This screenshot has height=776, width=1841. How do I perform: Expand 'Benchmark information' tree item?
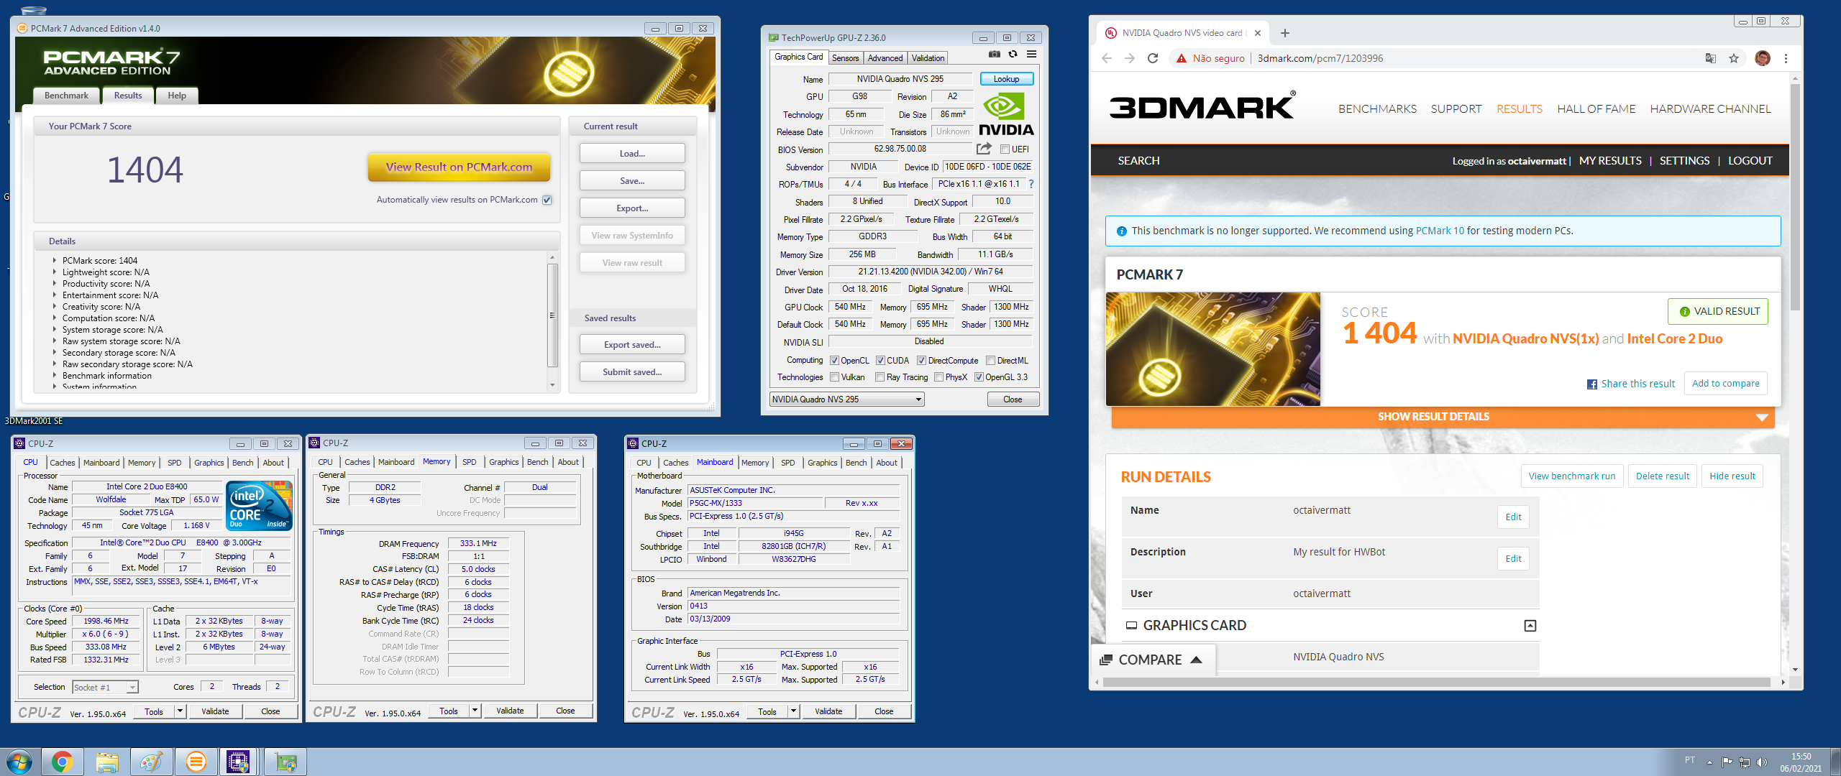pyautogui.click(x=54, y=376)
